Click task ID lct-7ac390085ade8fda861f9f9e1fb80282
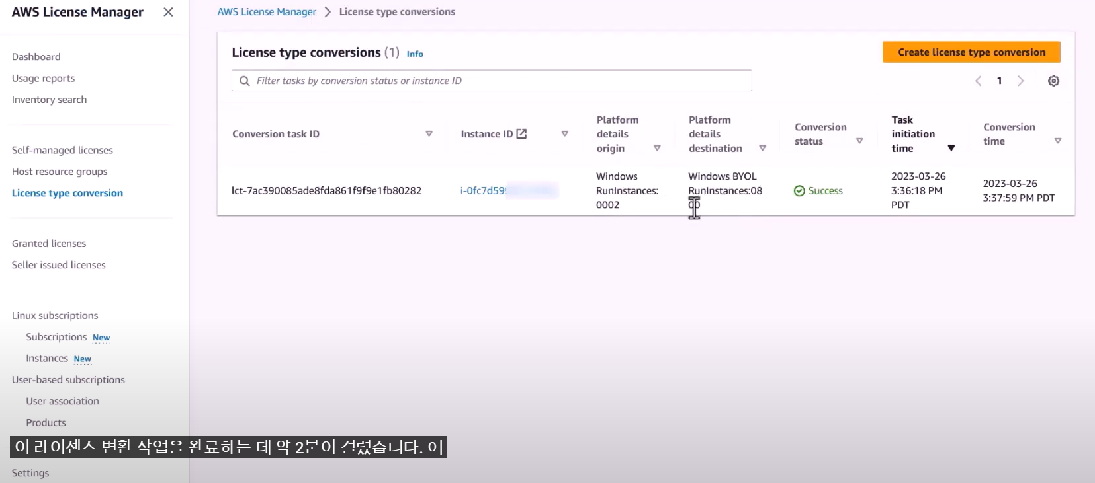 [326, 191]
